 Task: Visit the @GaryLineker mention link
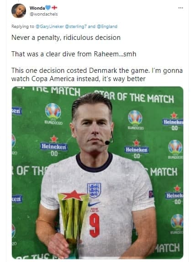point(50,27)
